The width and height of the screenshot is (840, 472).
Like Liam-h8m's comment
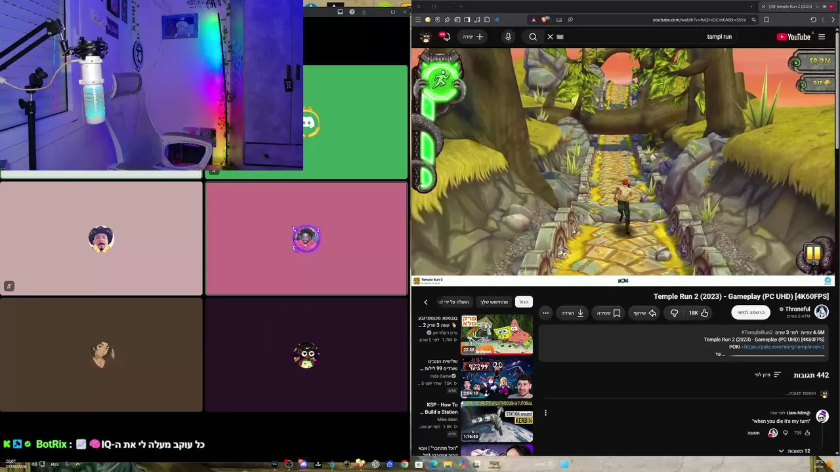pos(807,433)
